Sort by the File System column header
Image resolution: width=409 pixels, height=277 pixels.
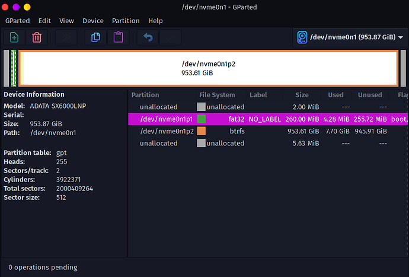click(217, 95)
